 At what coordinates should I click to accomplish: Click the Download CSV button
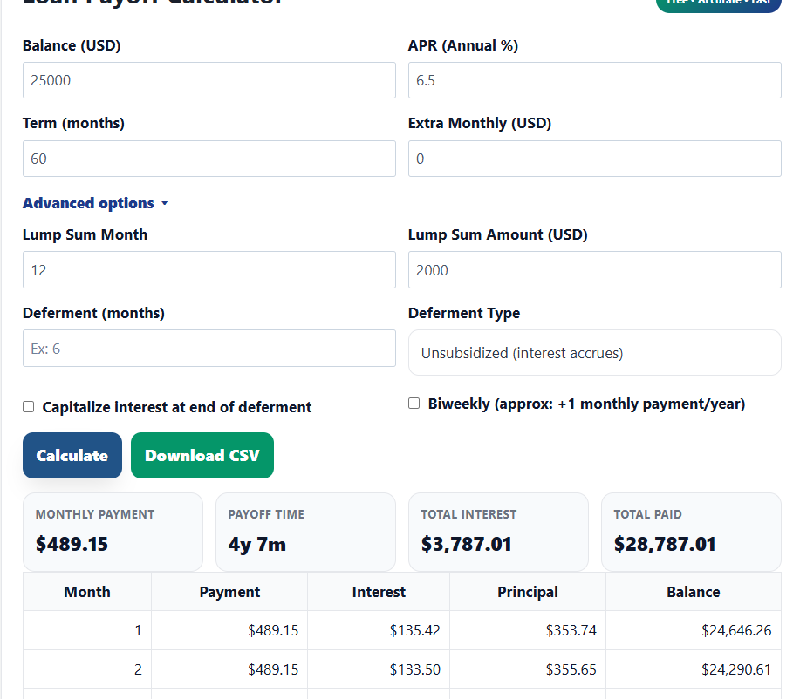[202, 456]
